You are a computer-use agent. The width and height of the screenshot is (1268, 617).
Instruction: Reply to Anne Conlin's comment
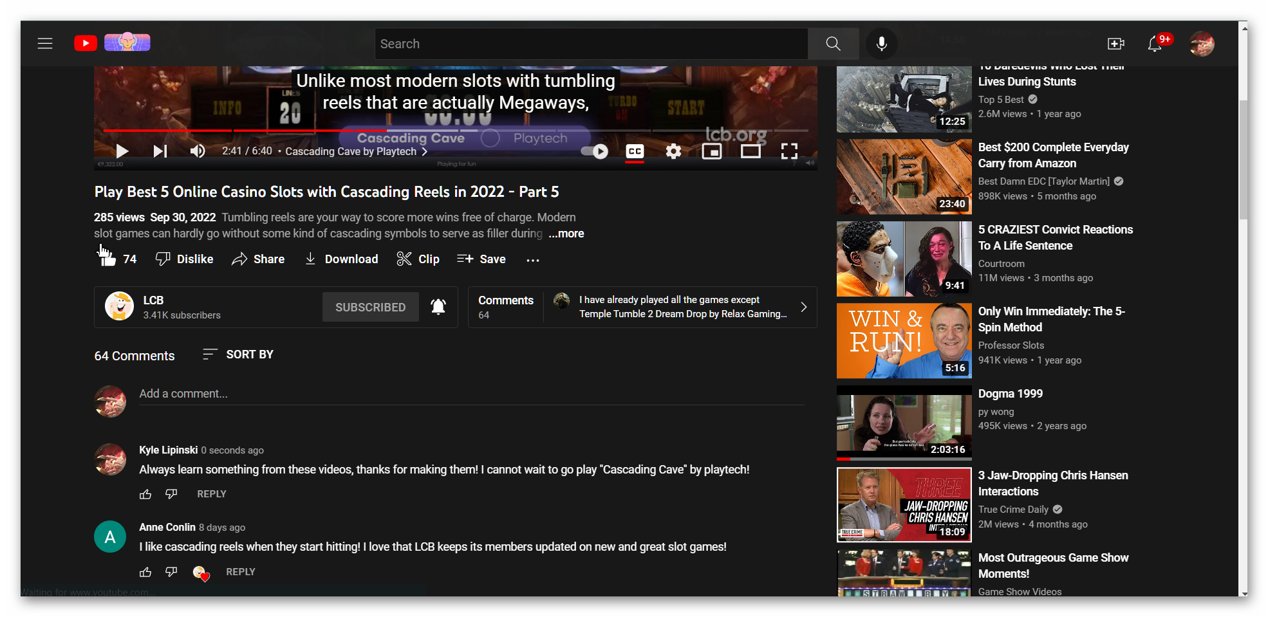click(241, 572)
